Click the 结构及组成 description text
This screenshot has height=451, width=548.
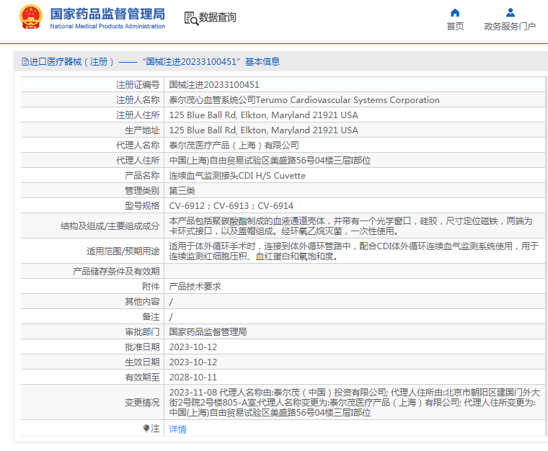click(350, 225)
